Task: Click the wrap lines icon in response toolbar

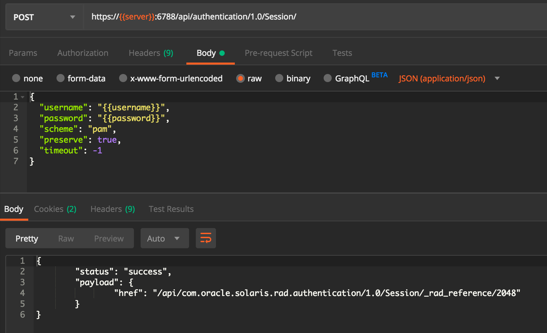Action: [206, 238]
